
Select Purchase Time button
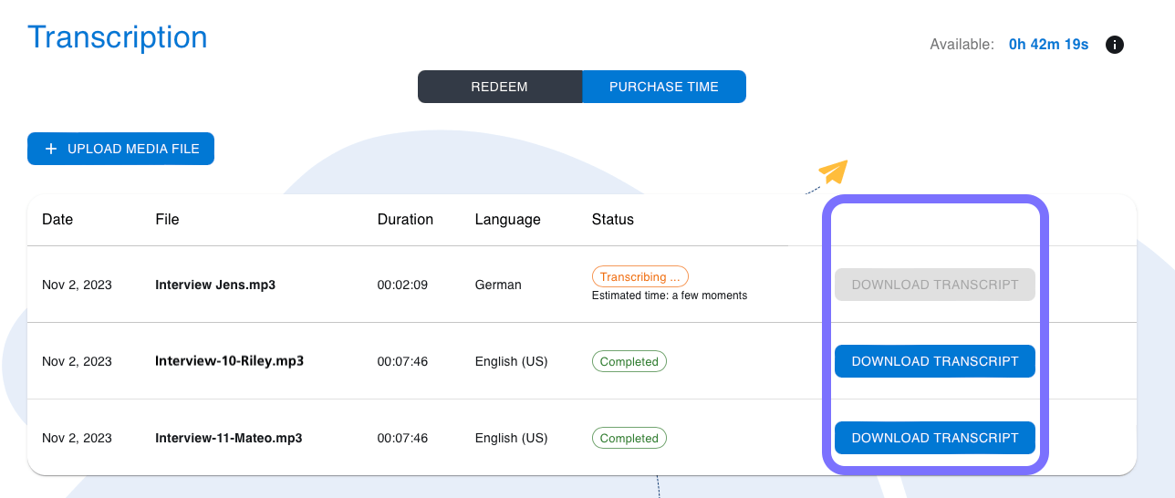664,87
